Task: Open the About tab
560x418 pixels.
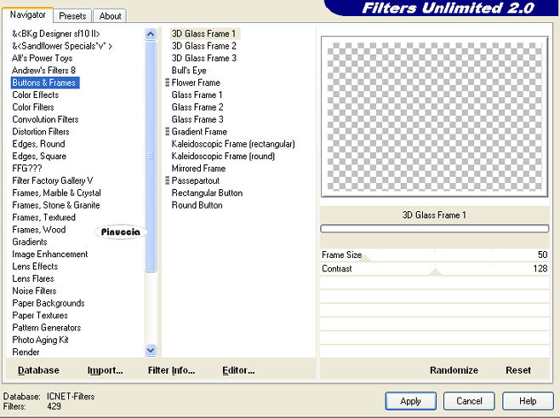Action: pos(110,16)
